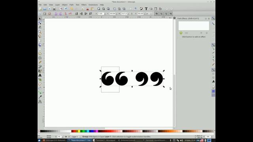Viewport: 253px width, 142px height.
Task: Select the Spray tool
Action: (40, 80)
